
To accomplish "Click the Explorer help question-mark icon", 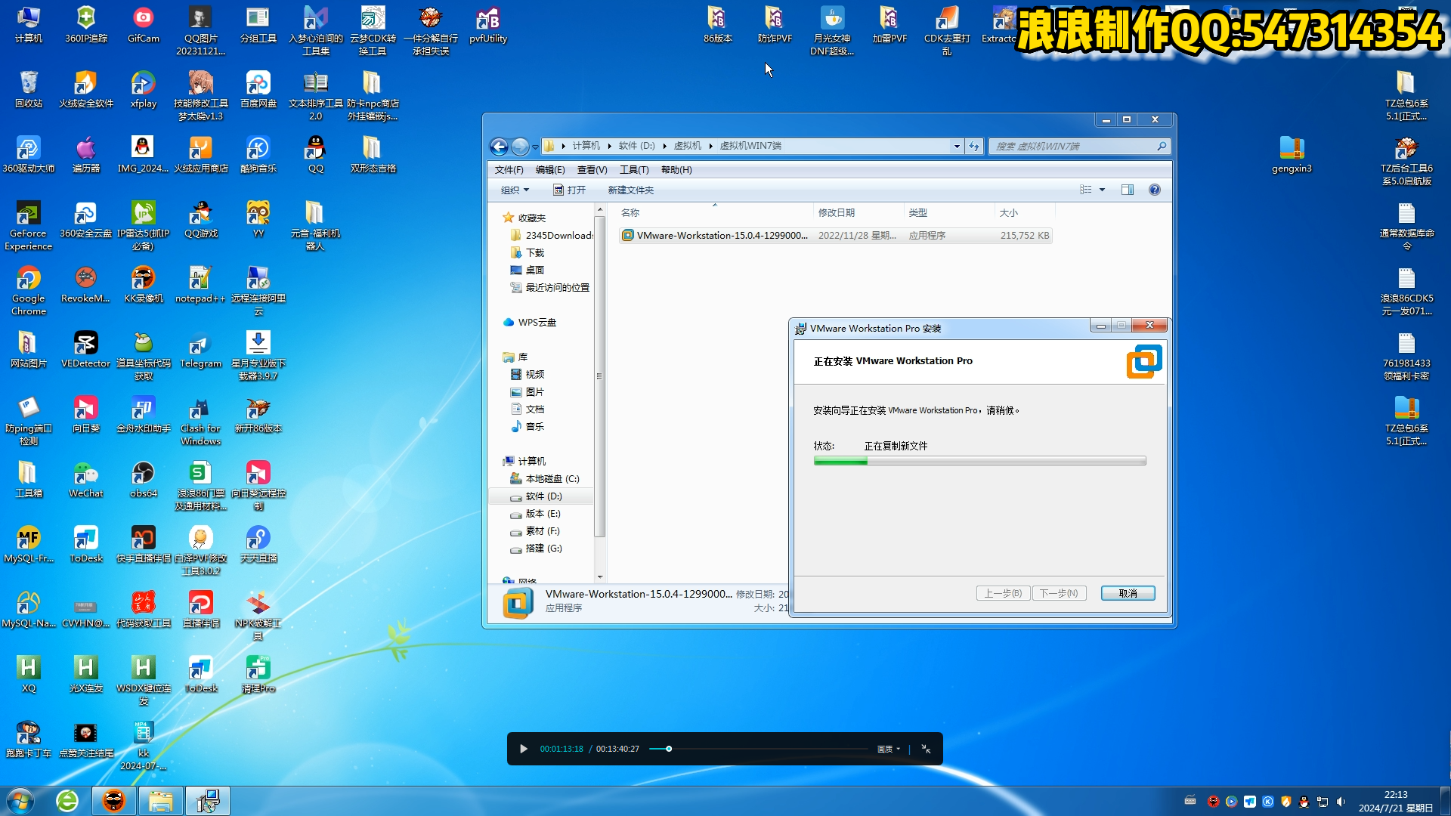I will click(1155, 190).
